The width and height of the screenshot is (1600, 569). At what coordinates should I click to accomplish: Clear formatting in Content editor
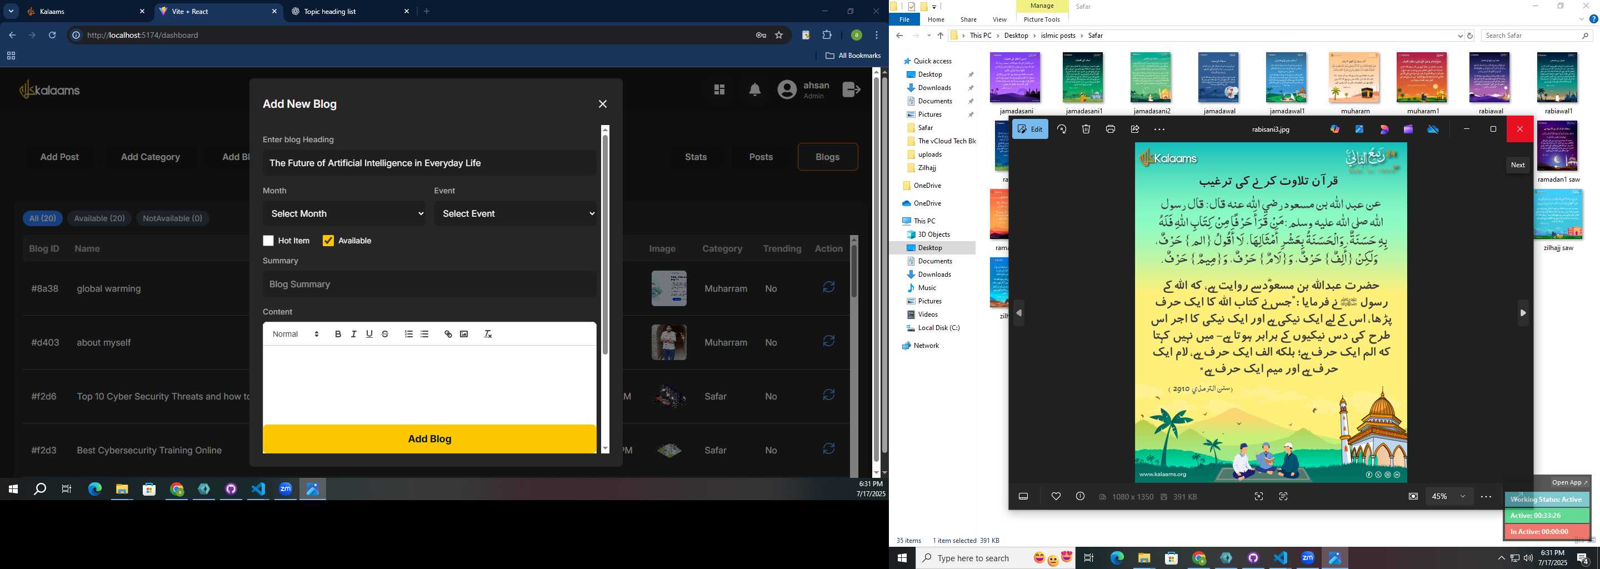pyautogui.click(x=488, y=334)
